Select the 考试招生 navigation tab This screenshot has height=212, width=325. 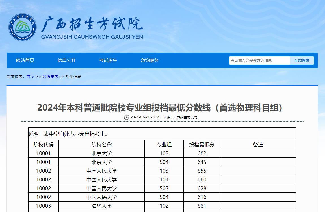[x=108, y=60]
